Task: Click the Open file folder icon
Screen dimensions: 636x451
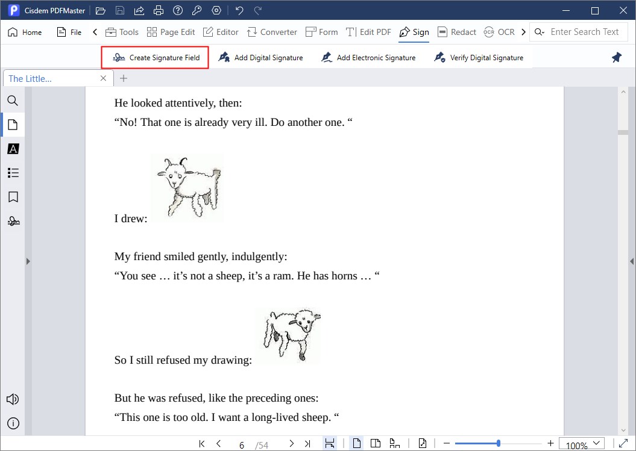Action: 100,10
